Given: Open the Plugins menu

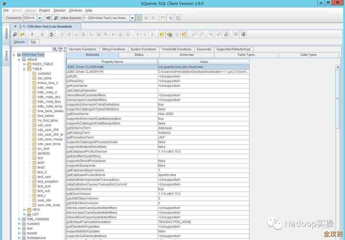Looking at the screenshot, I should click(x=45, y=11).
